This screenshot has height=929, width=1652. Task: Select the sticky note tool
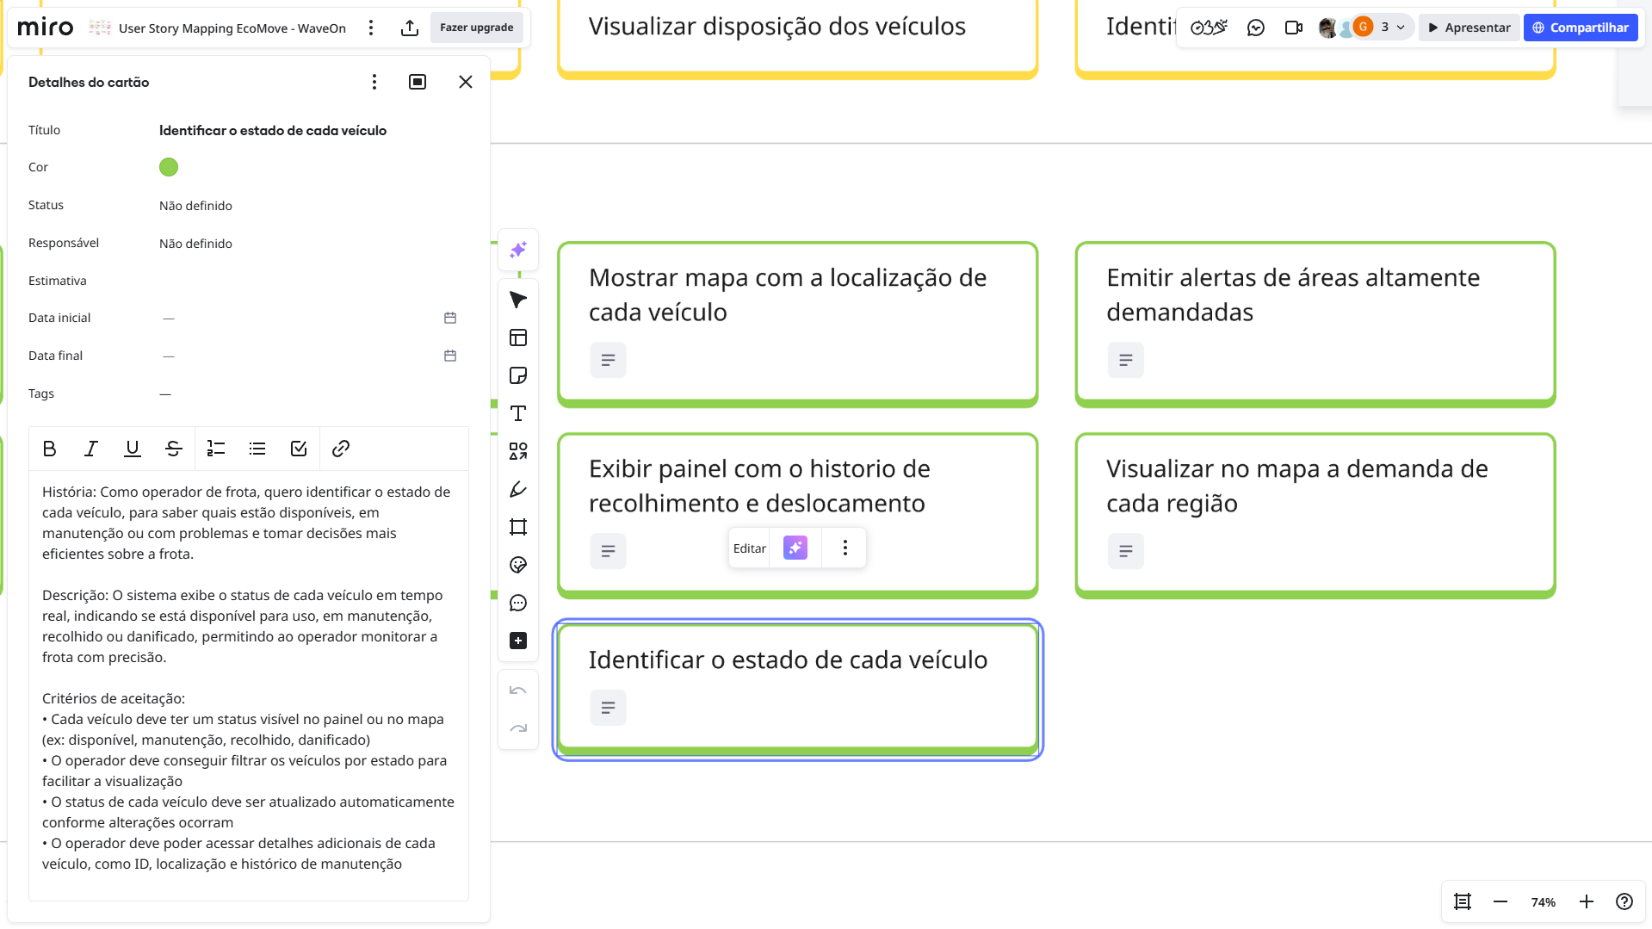click(517, 375)
